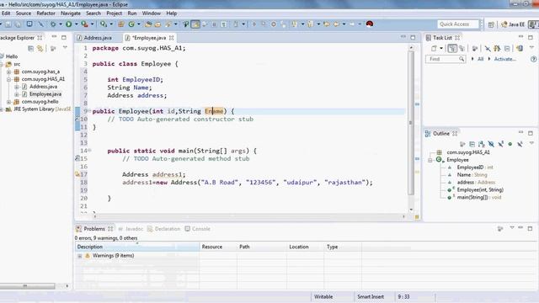Open Package Explorer view menu arrow
This screenshot has height=303, width=539.
65,48
